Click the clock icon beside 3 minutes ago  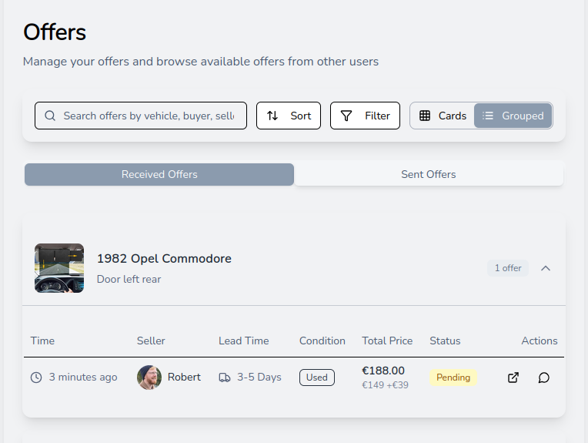coord(36,378)
